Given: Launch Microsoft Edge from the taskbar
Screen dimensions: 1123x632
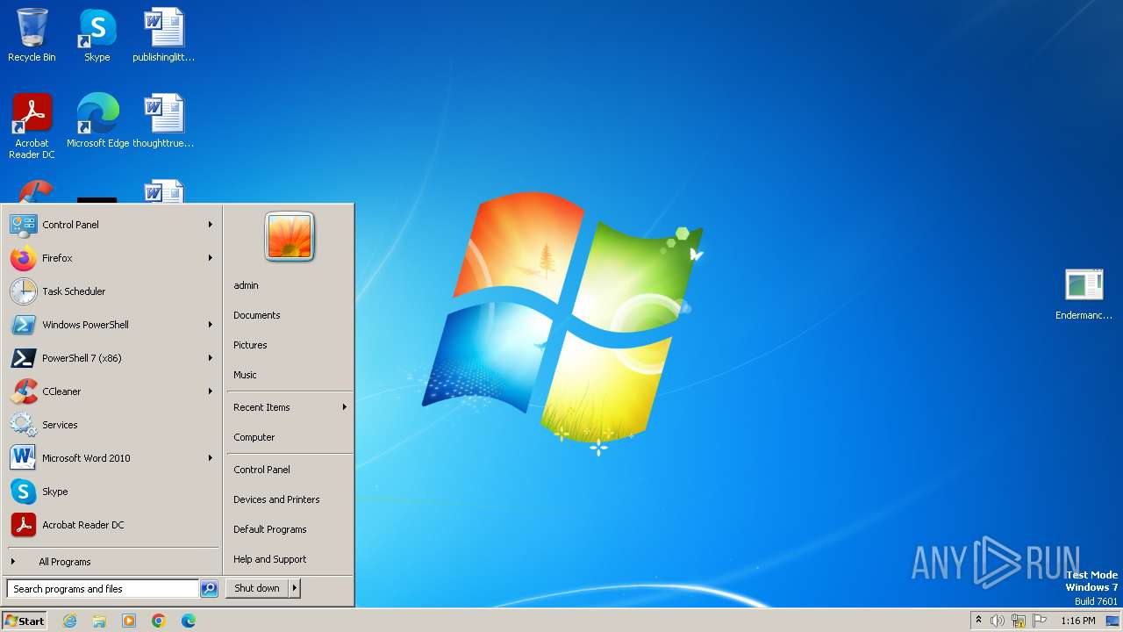Looking at the screenshot, I should [x=189, y=621].
